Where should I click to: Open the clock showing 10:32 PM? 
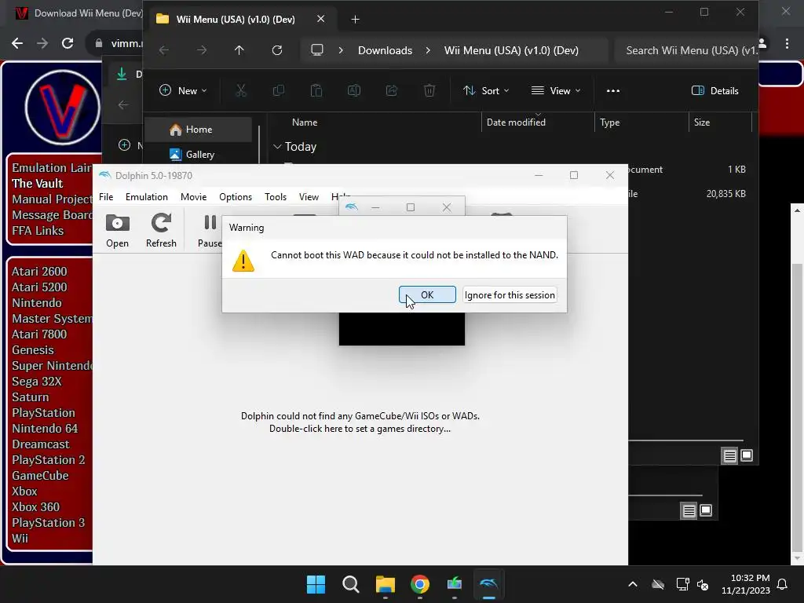coord(746,584)
